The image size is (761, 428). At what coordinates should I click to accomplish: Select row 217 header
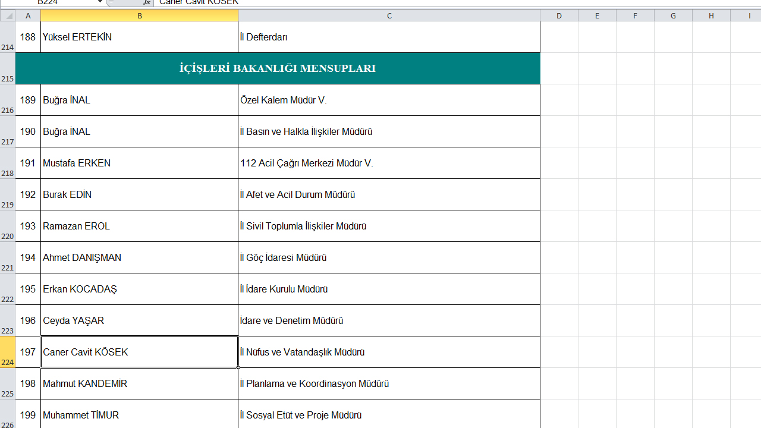7,131
